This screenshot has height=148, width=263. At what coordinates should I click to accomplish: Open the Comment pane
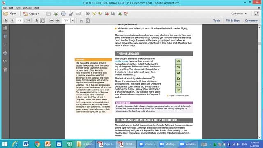(x=251, y=21)
